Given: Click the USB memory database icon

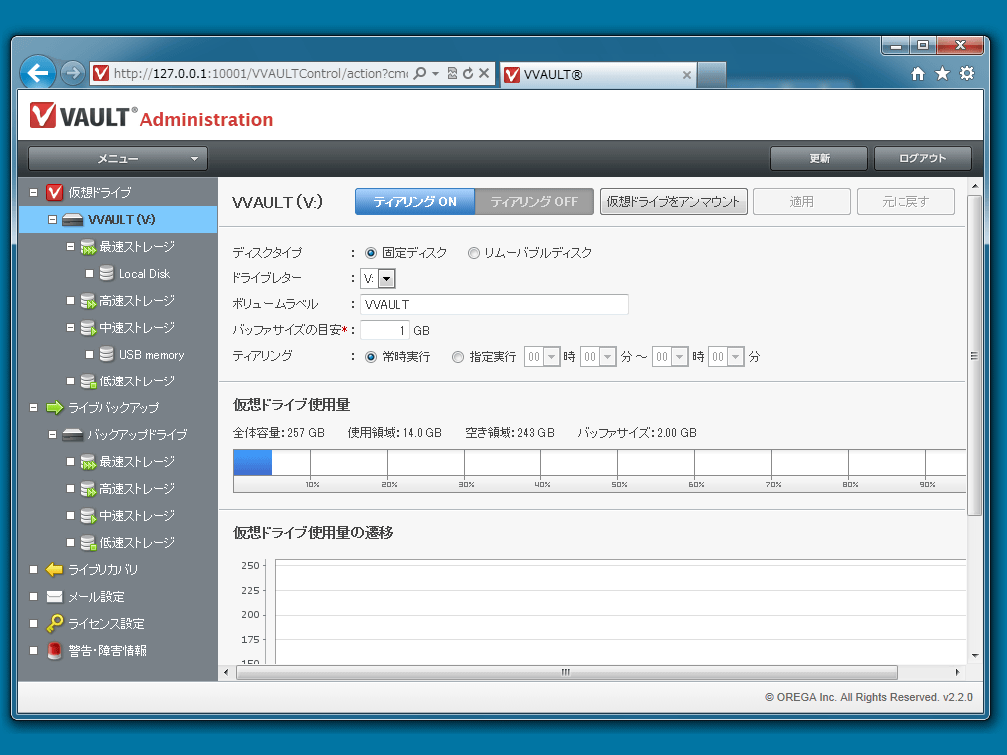Looking at the screenshot, I should [x=107, y=354].
